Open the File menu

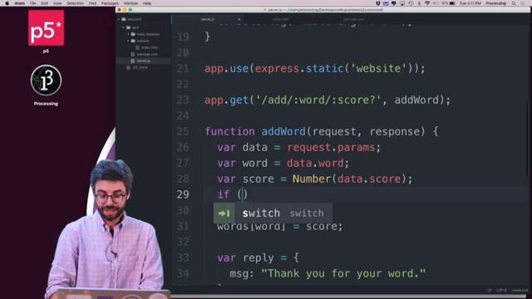tap(33, 3)
